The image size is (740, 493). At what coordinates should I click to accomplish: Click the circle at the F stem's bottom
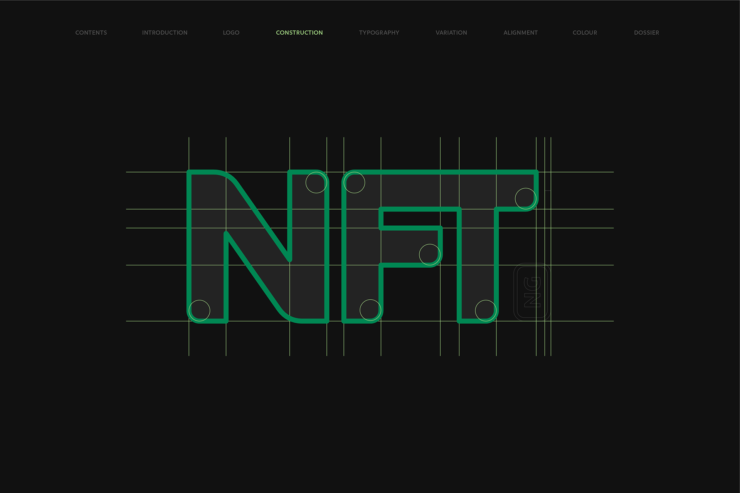[x=370, y=310]
